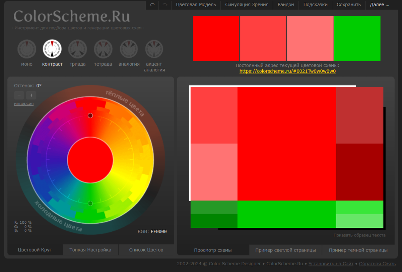Click the pale green bottom-right preview block
Screen dimensions: 402x272
359,221
